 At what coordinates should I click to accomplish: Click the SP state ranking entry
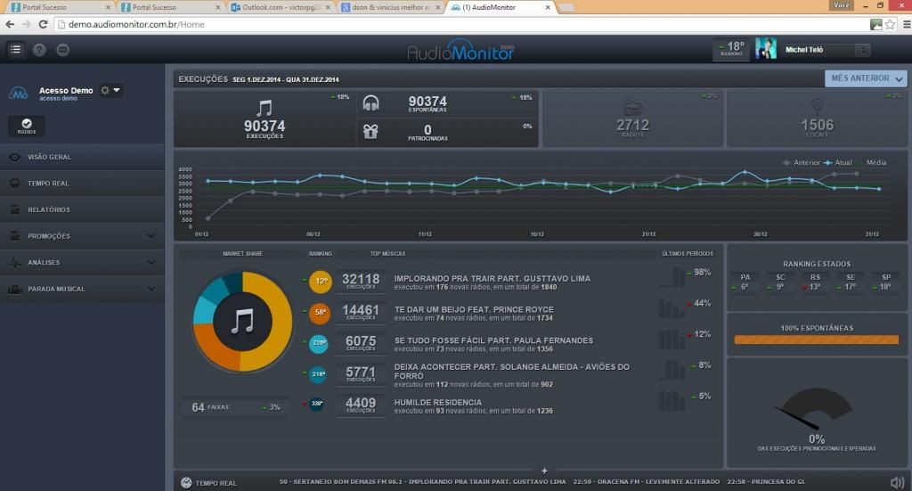[x=886, y=282]
